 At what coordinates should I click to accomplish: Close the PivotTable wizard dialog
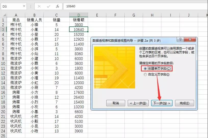(x=190, y=39)
